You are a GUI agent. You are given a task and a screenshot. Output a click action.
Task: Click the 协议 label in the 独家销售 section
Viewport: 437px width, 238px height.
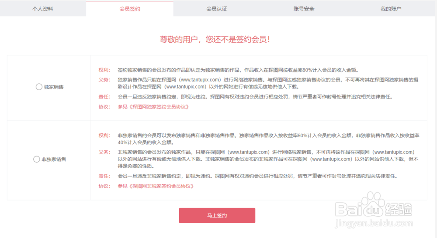click(104, 107)
